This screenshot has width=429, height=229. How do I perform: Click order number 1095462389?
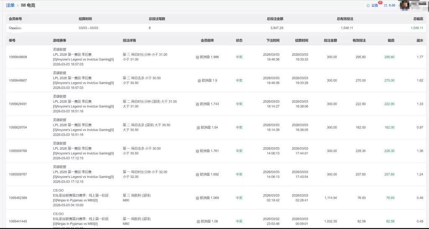[x=18, y=198]
